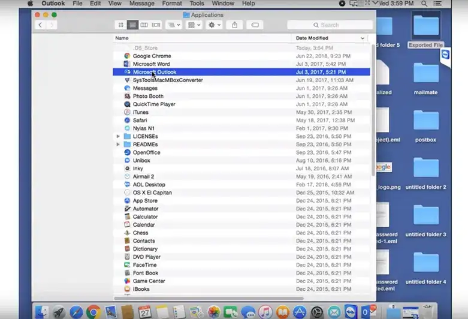Viewport: 468px width, 319px height.
Task: Select iBooks app row
Action: (241, 289)
